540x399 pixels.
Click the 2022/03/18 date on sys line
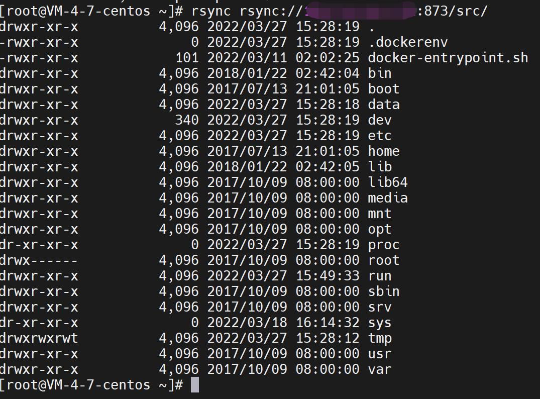(x=247, y=323)
